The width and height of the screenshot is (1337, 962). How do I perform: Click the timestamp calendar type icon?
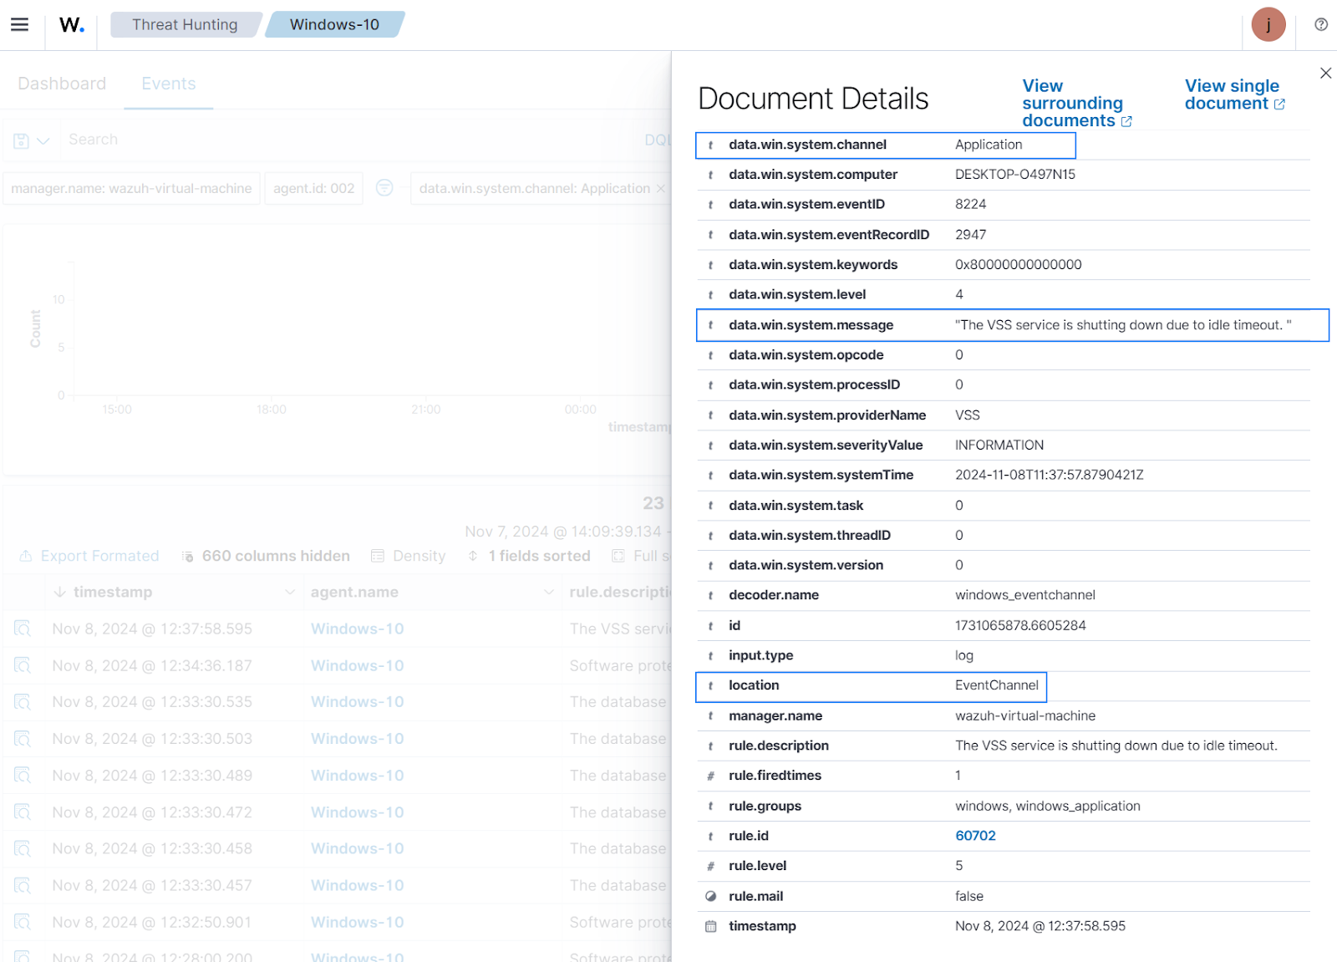(710, 926)
